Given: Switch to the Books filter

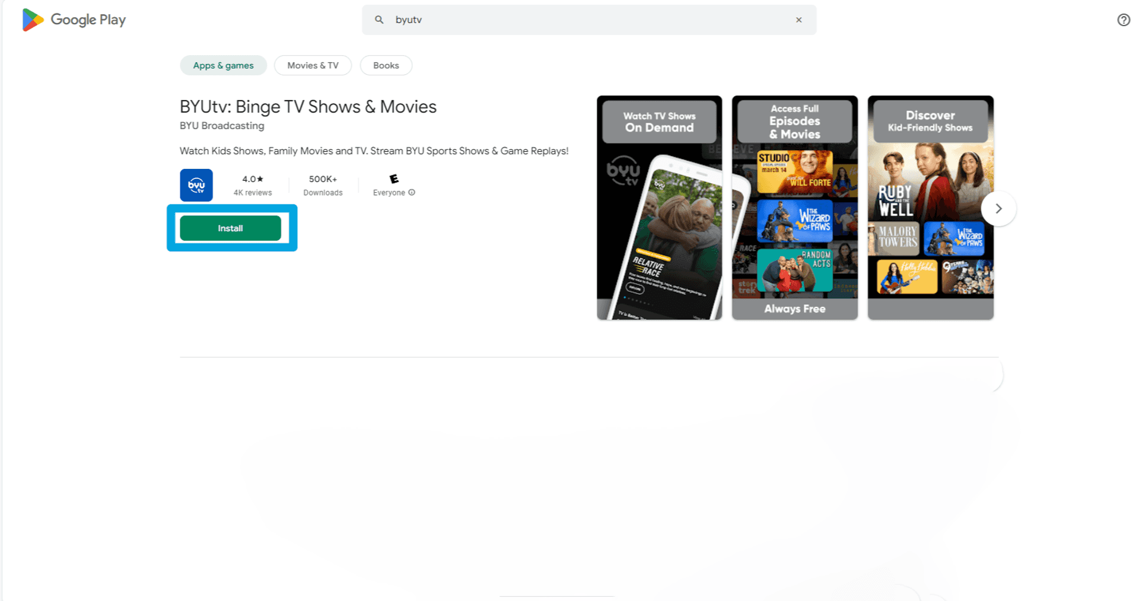Looking at the screenshot, I should click(x=386, y=65).
